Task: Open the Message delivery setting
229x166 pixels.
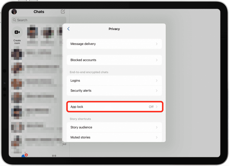Action: pos(114,44)
